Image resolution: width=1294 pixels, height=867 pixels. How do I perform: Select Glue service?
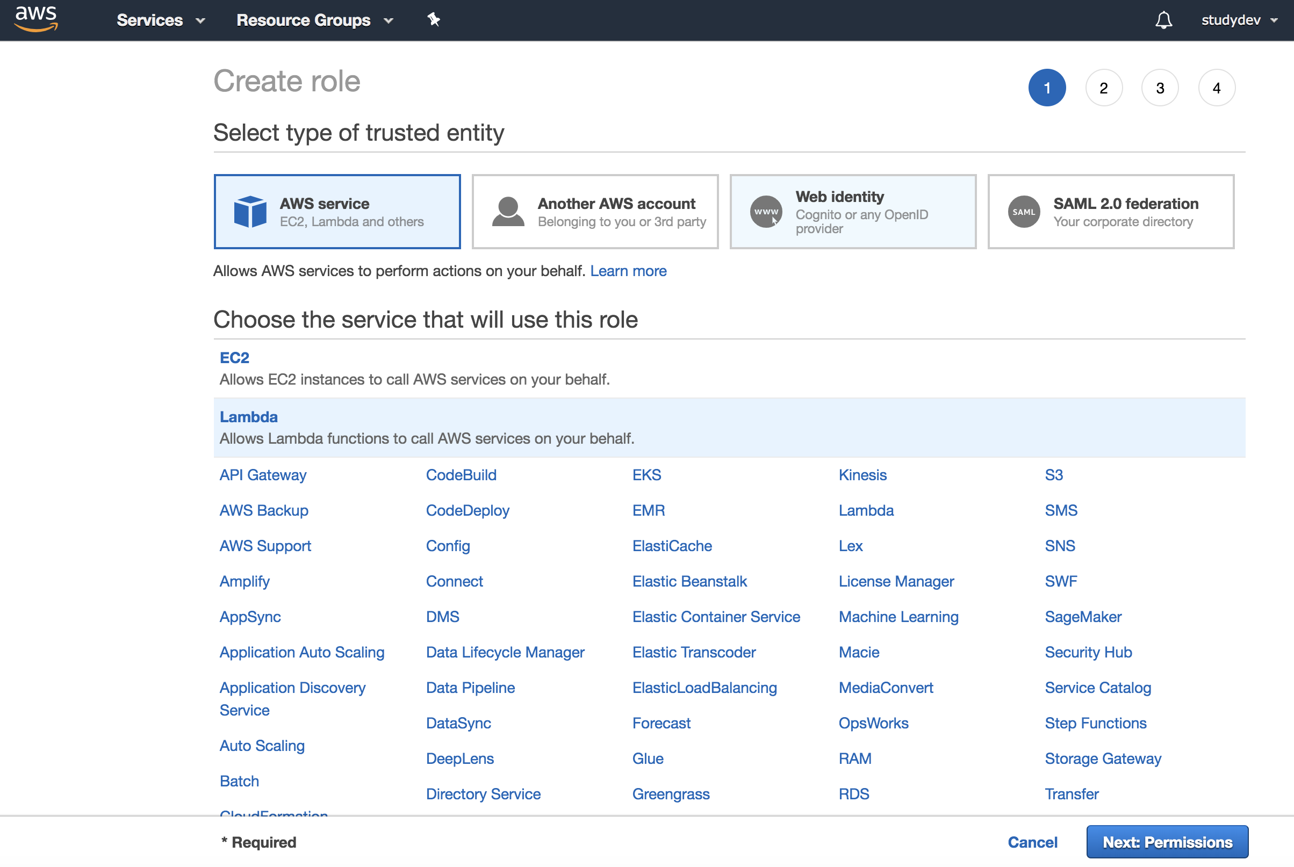click(x=648, y=758)
